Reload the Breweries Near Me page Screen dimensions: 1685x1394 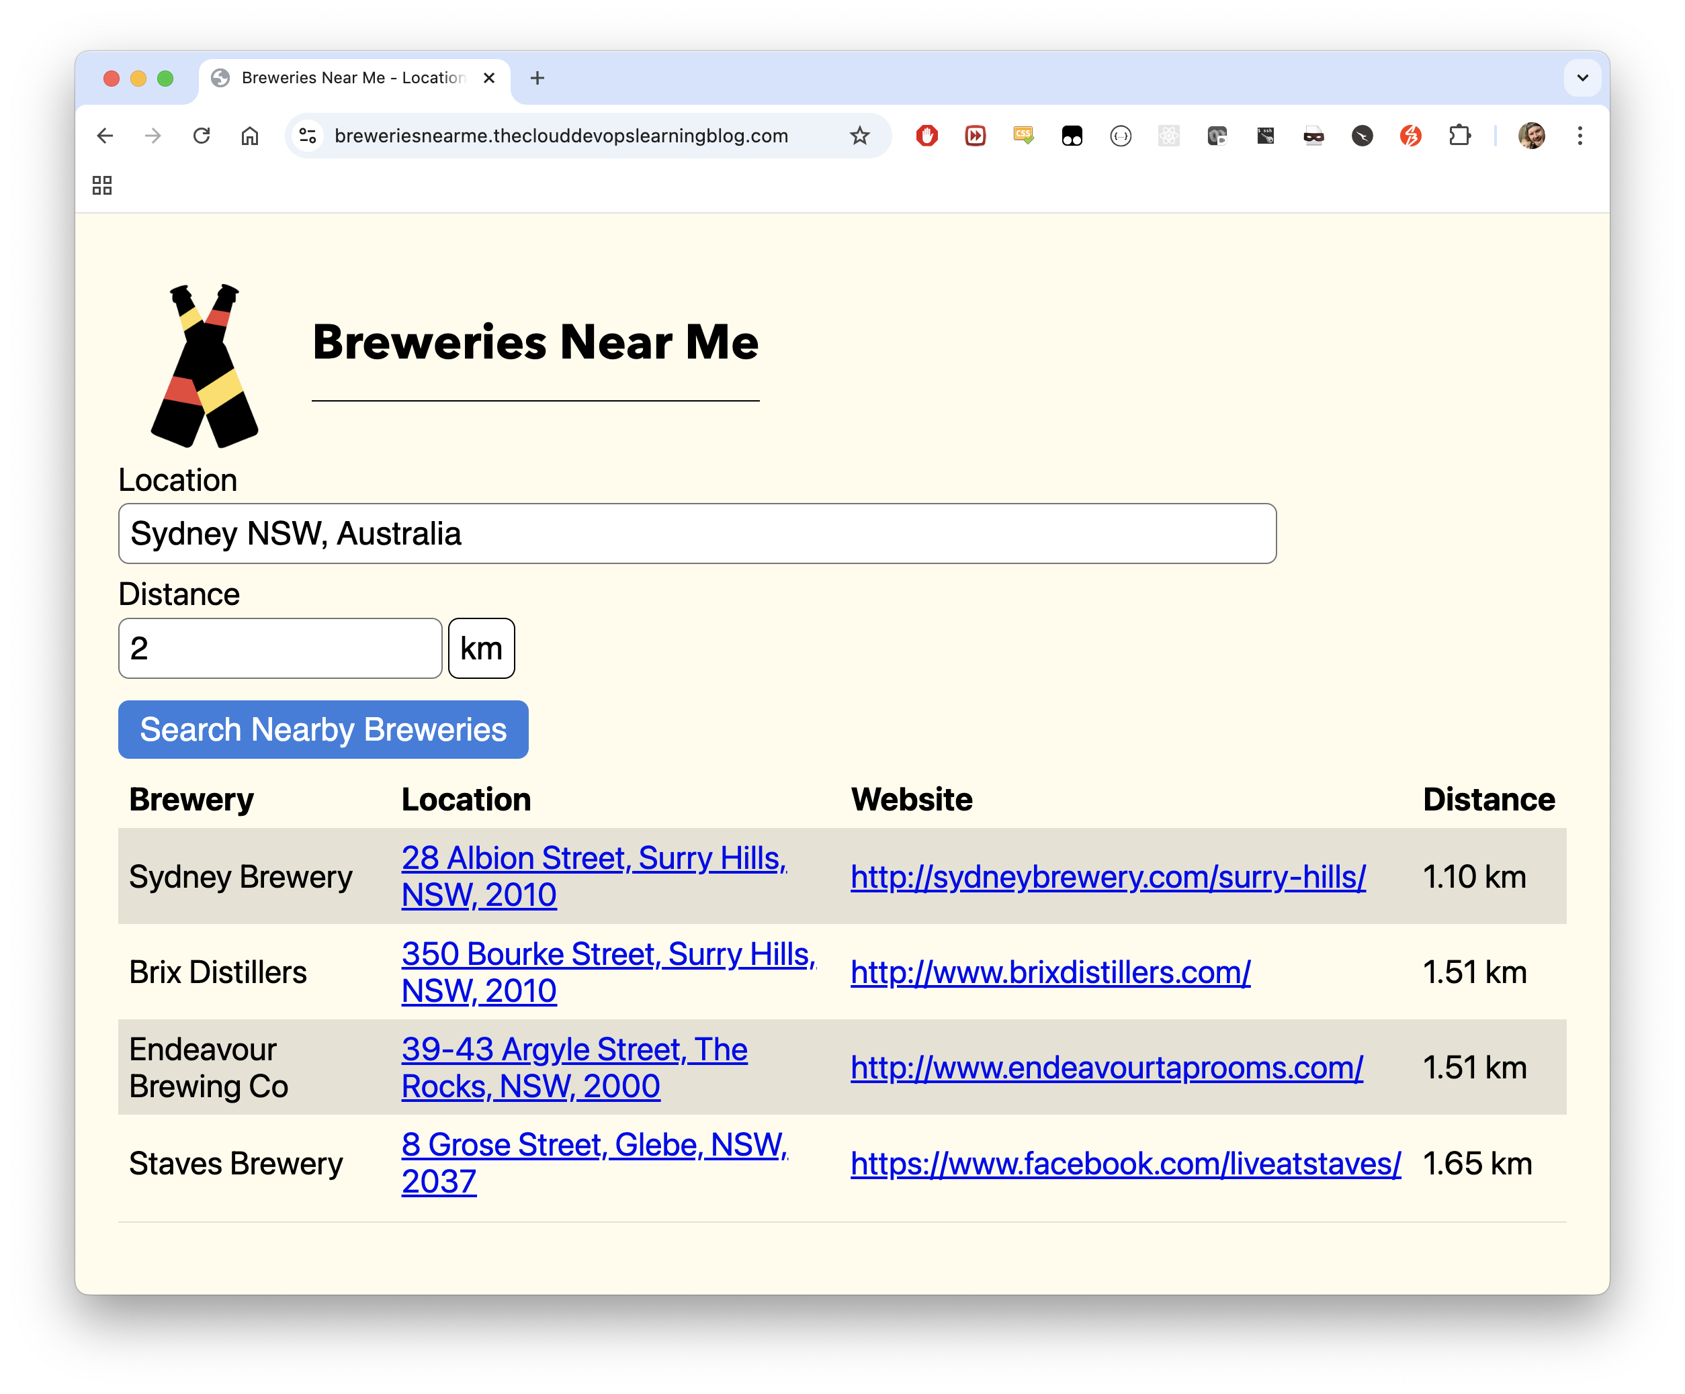click(x=202, y=136)
